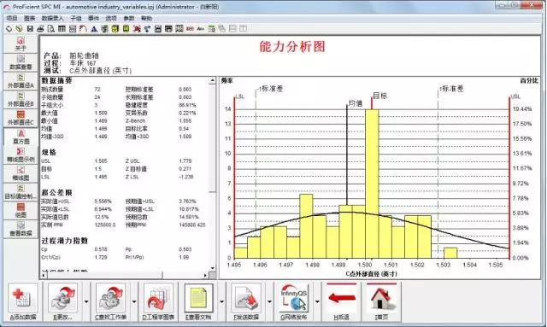
Task: Click the 目标 marker label on chart
Action: coord(380,96)
